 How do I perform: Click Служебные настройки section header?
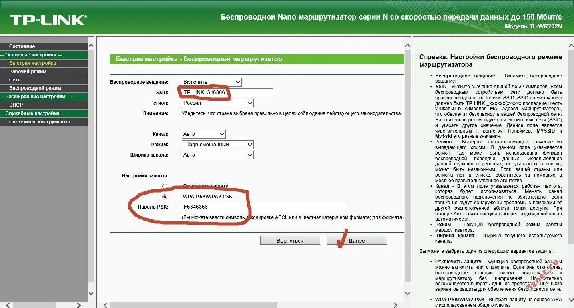point(44,113)
